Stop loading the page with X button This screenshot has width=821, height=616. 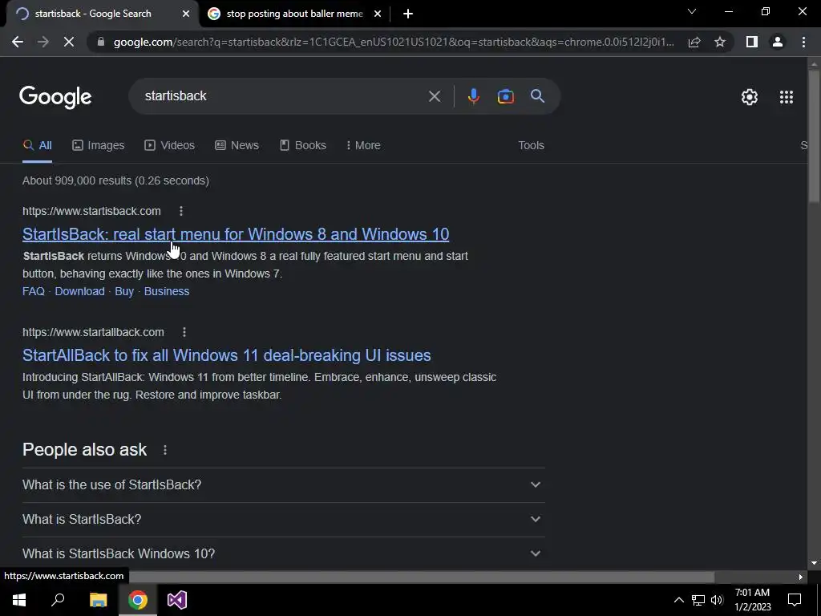(x=69, y=42)
